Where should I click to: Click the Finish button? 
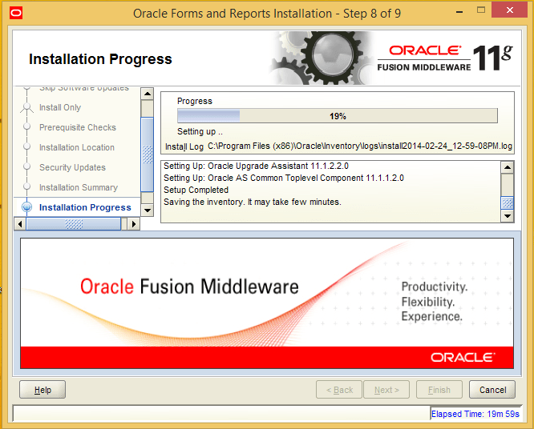(439, 390)
